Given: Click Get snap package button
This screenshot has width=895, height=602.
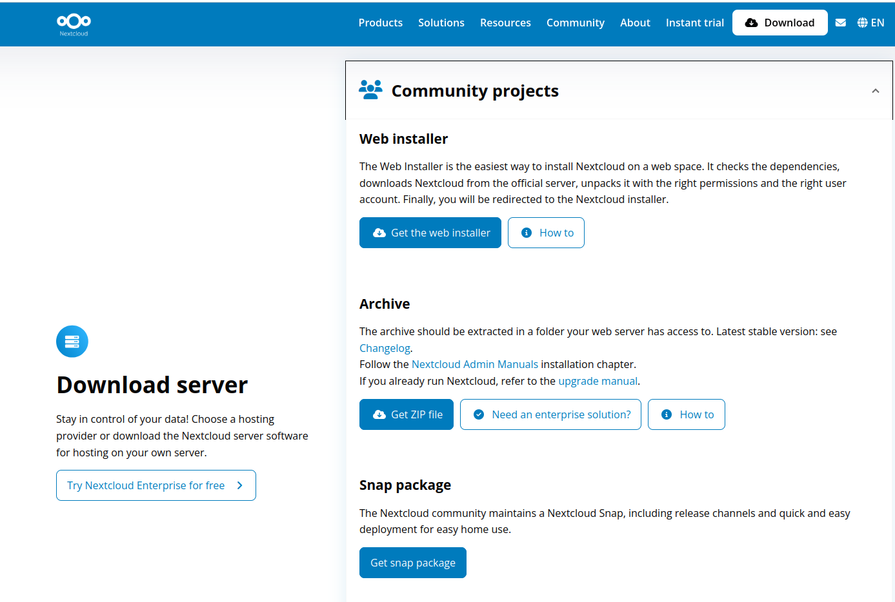Looking at the screenshot, I should (413, 563).
